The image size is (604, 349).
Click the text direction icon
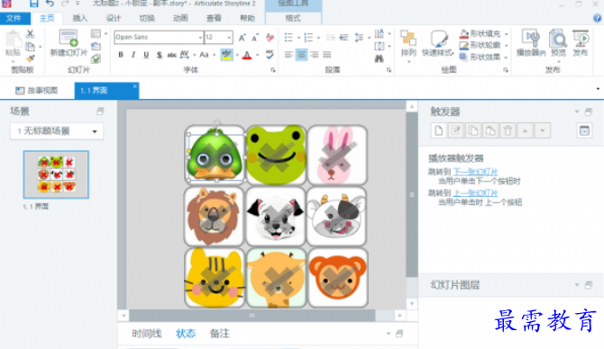point(379,34)
